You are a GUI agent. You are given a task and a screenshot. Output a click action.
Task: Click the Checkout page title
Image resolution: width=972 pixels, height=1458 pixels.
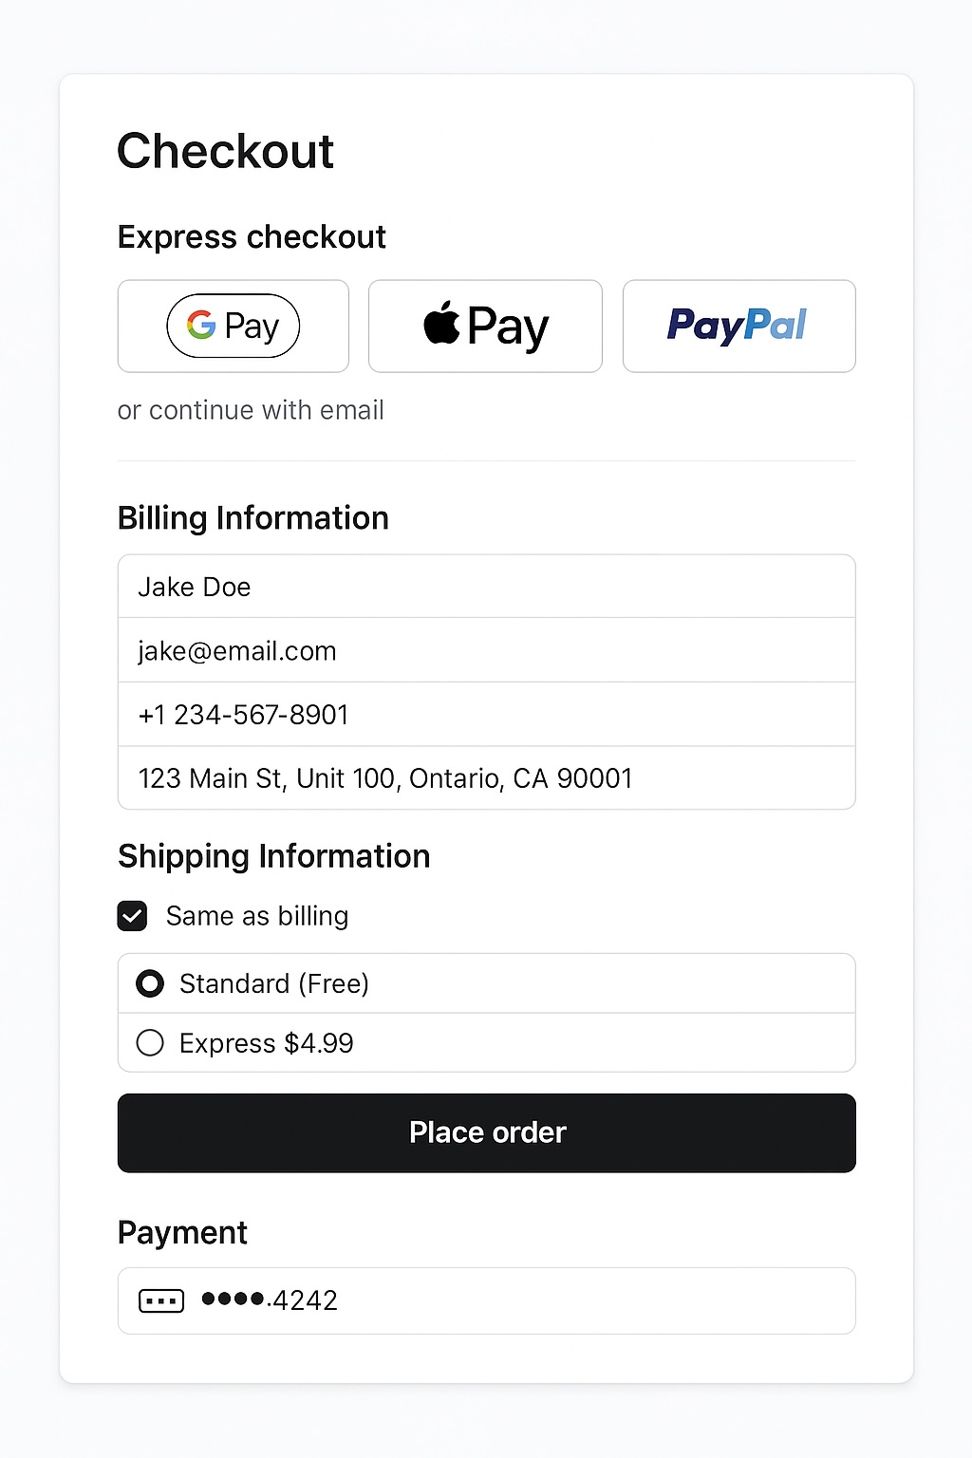point(225,151)
